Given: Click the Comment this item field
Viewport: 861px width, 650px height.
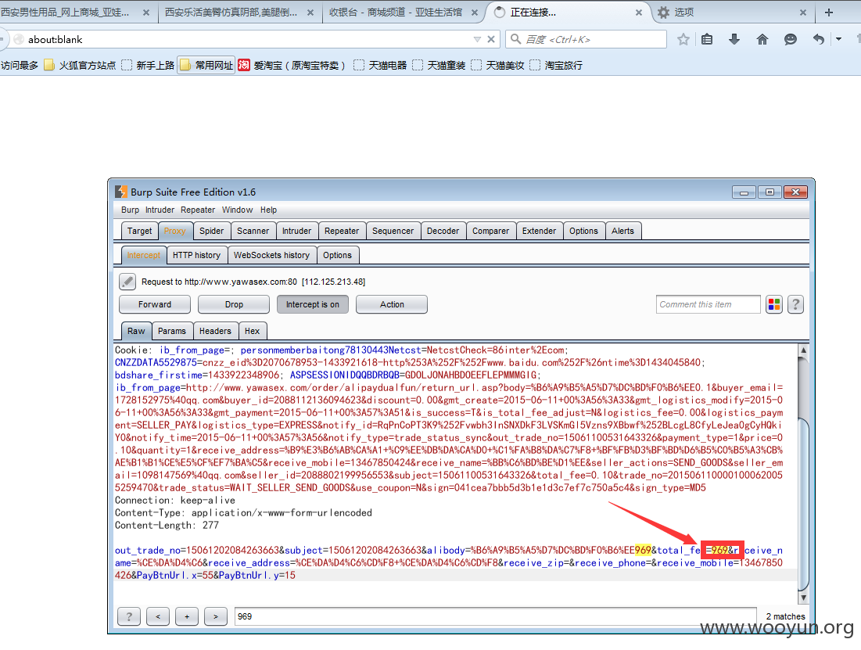Looking at the screenshot, I should click(709, 304).
